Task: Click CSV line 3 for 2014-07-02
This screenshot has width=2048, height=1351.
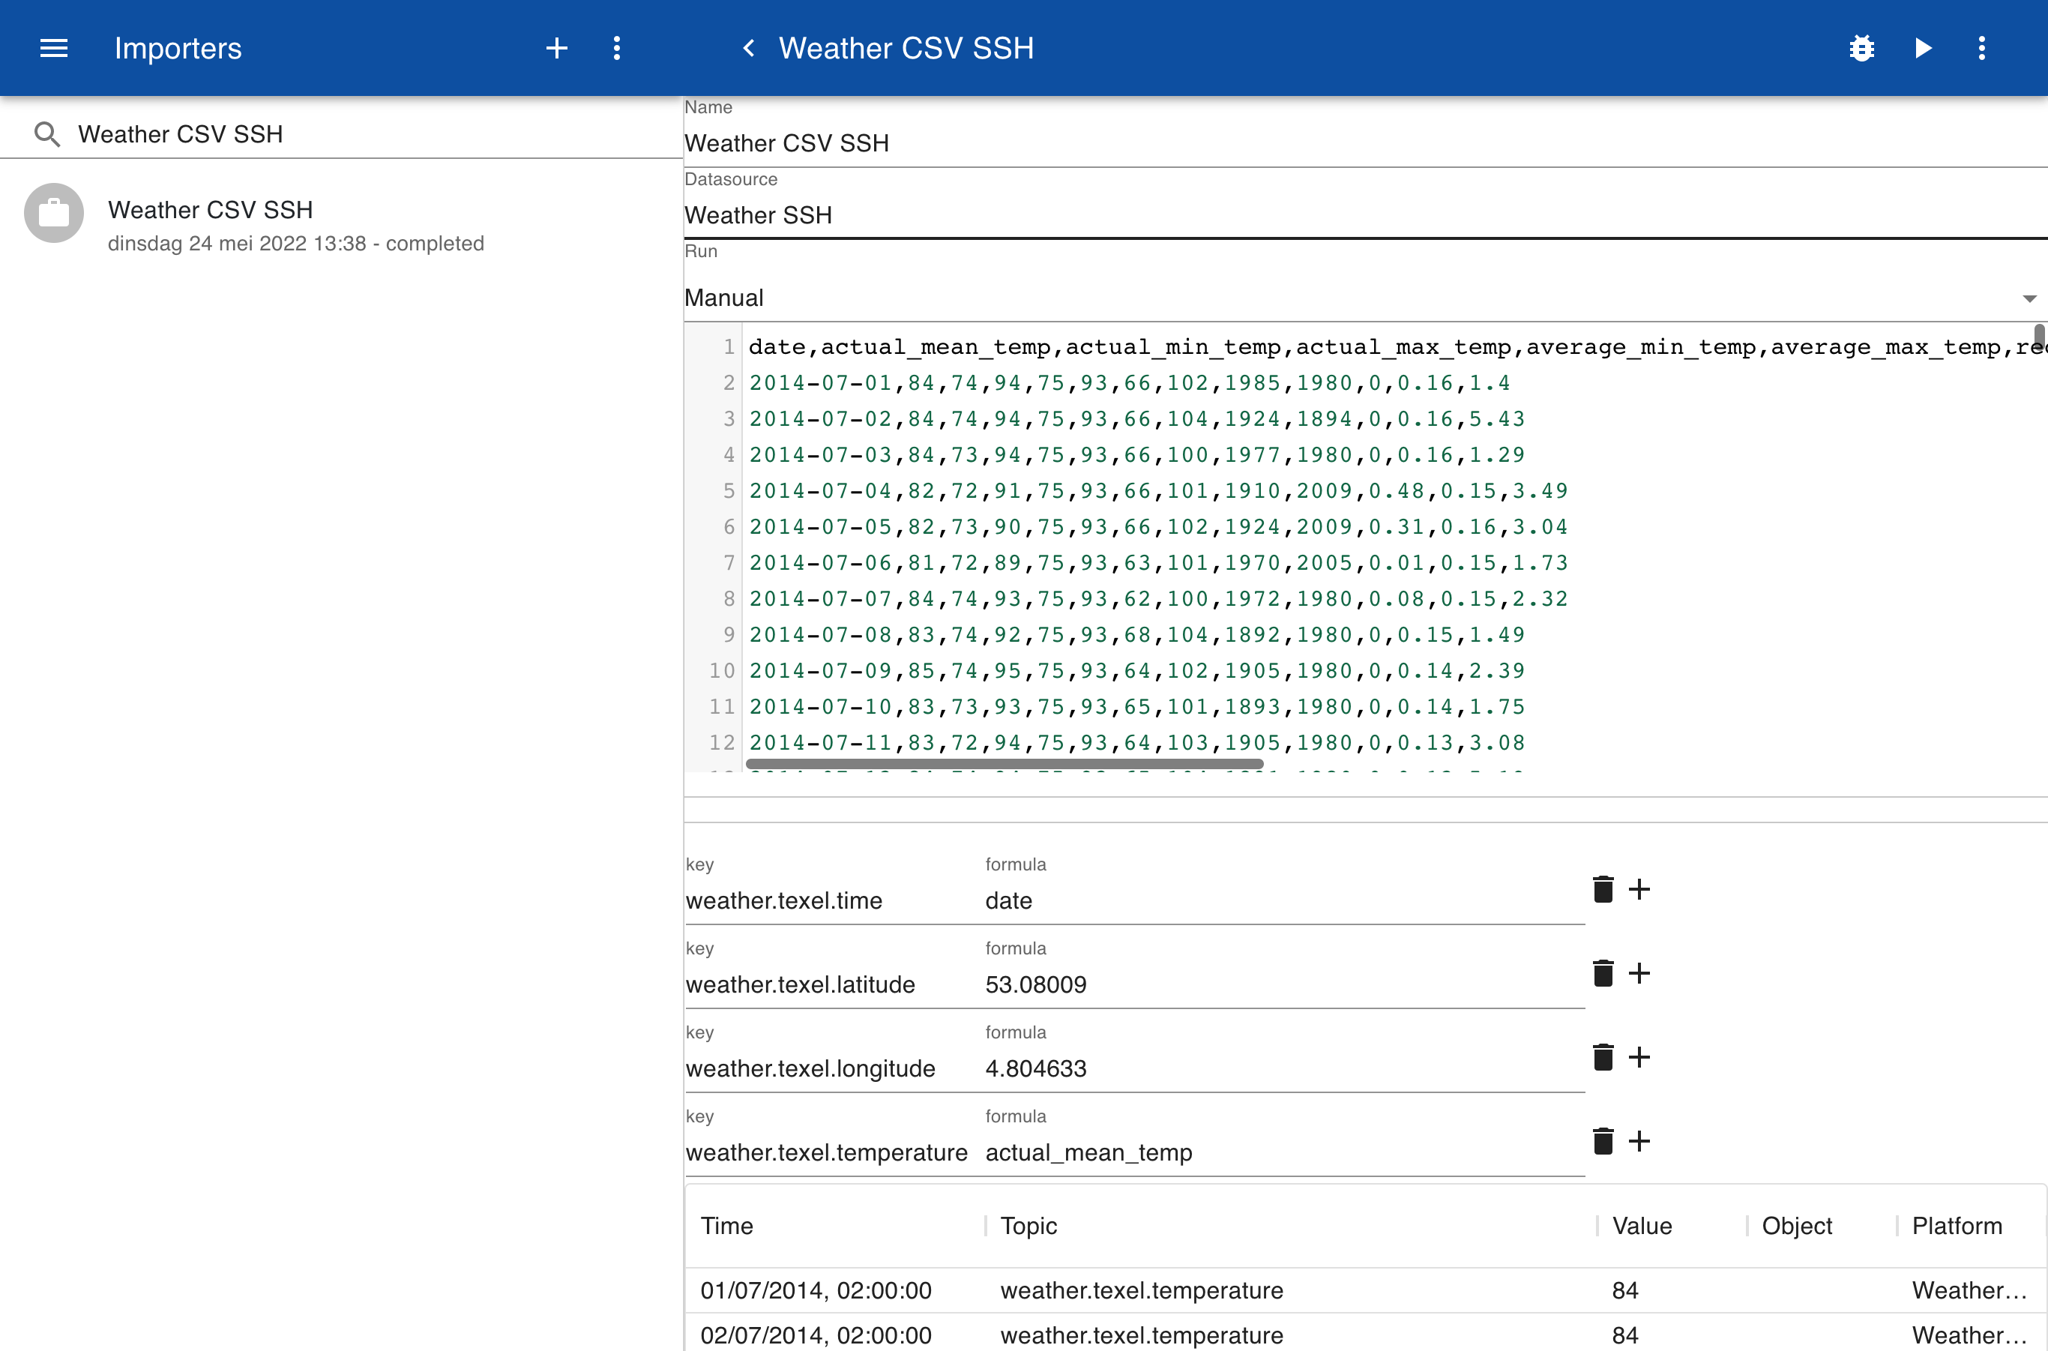Action: (x=1136, y=420)
